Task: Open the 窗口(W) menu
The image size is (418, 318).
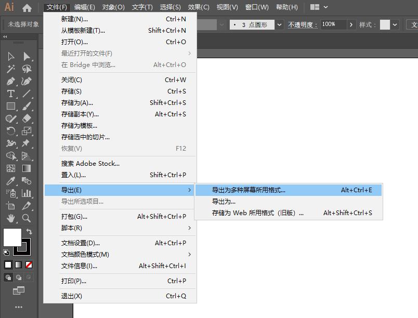Action: pos(257,7)
